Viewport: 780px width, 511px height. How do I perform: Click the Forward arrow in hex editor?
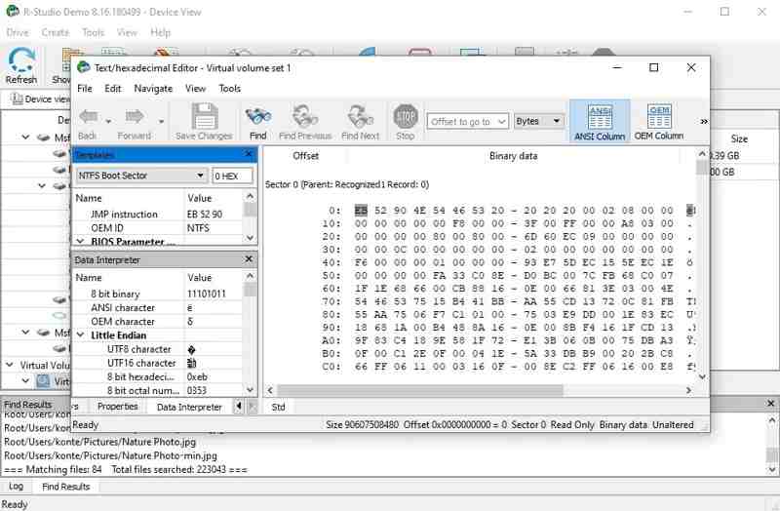tap(134, 117)
